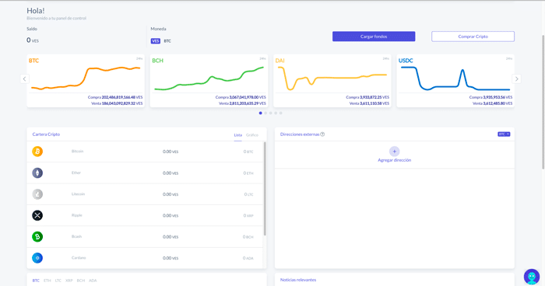Switch currency toggle to VES
This screenshot has width=545, height=286.
coord(156,41)
